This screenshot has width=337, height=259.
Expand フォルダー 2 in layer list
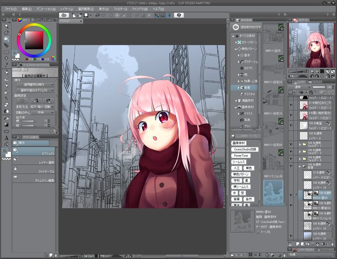[300, 152]
